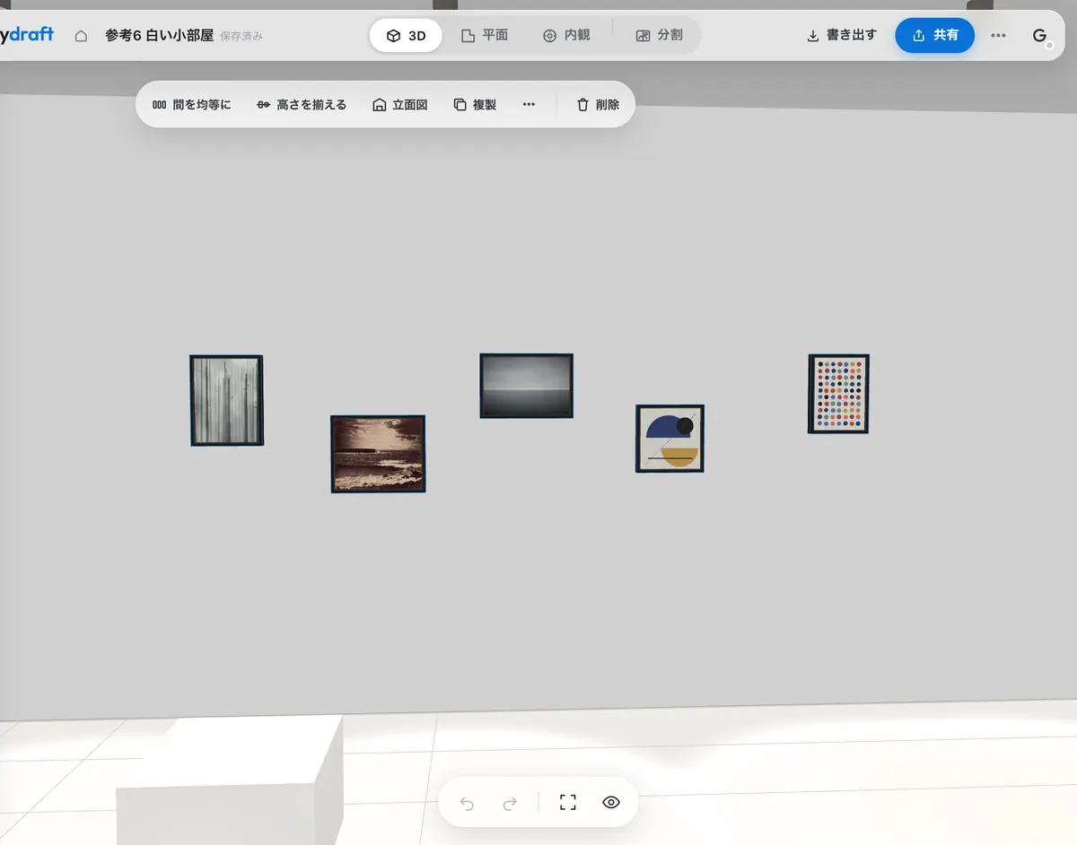
Task: Switch to the 平面 floor plan tab
Action: (485, 36)
